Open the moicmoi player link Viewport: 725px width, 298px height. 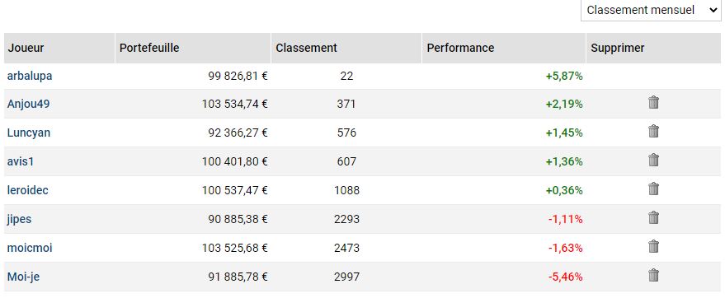click(30, 248)
